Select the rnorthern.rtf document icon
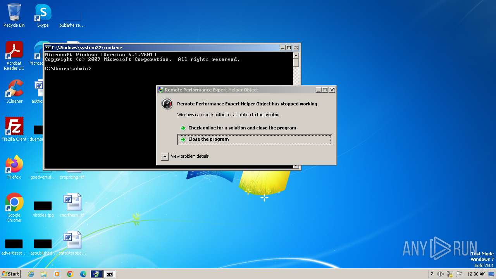 pyautogui.click(x=72, y=205)
